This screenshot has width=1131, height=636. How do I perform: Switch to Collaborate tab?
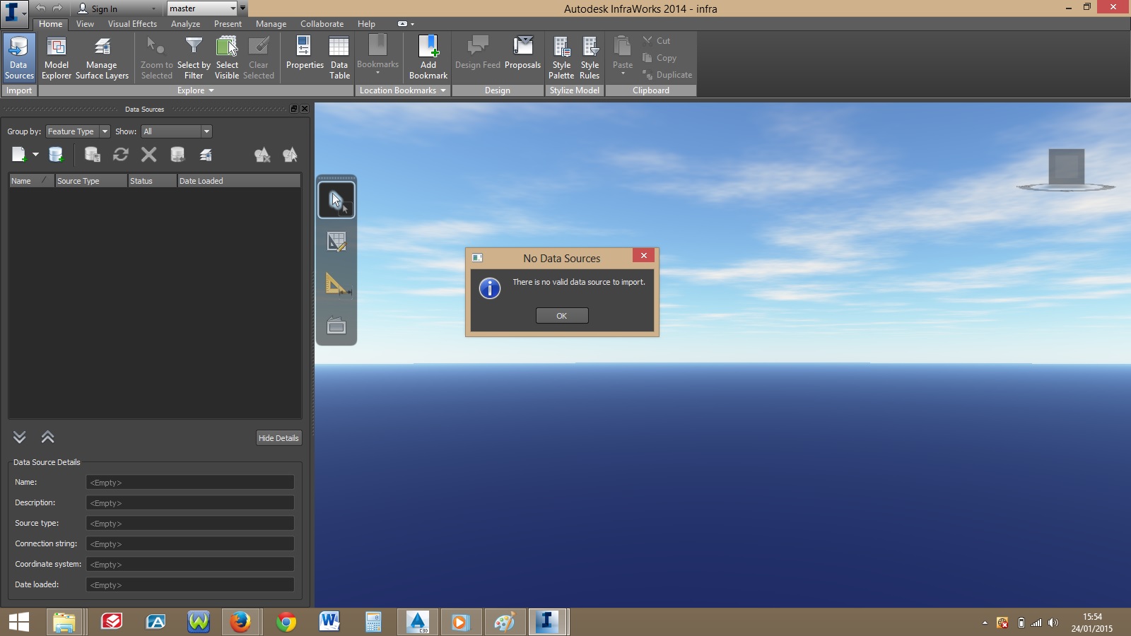tap(322, 24)
